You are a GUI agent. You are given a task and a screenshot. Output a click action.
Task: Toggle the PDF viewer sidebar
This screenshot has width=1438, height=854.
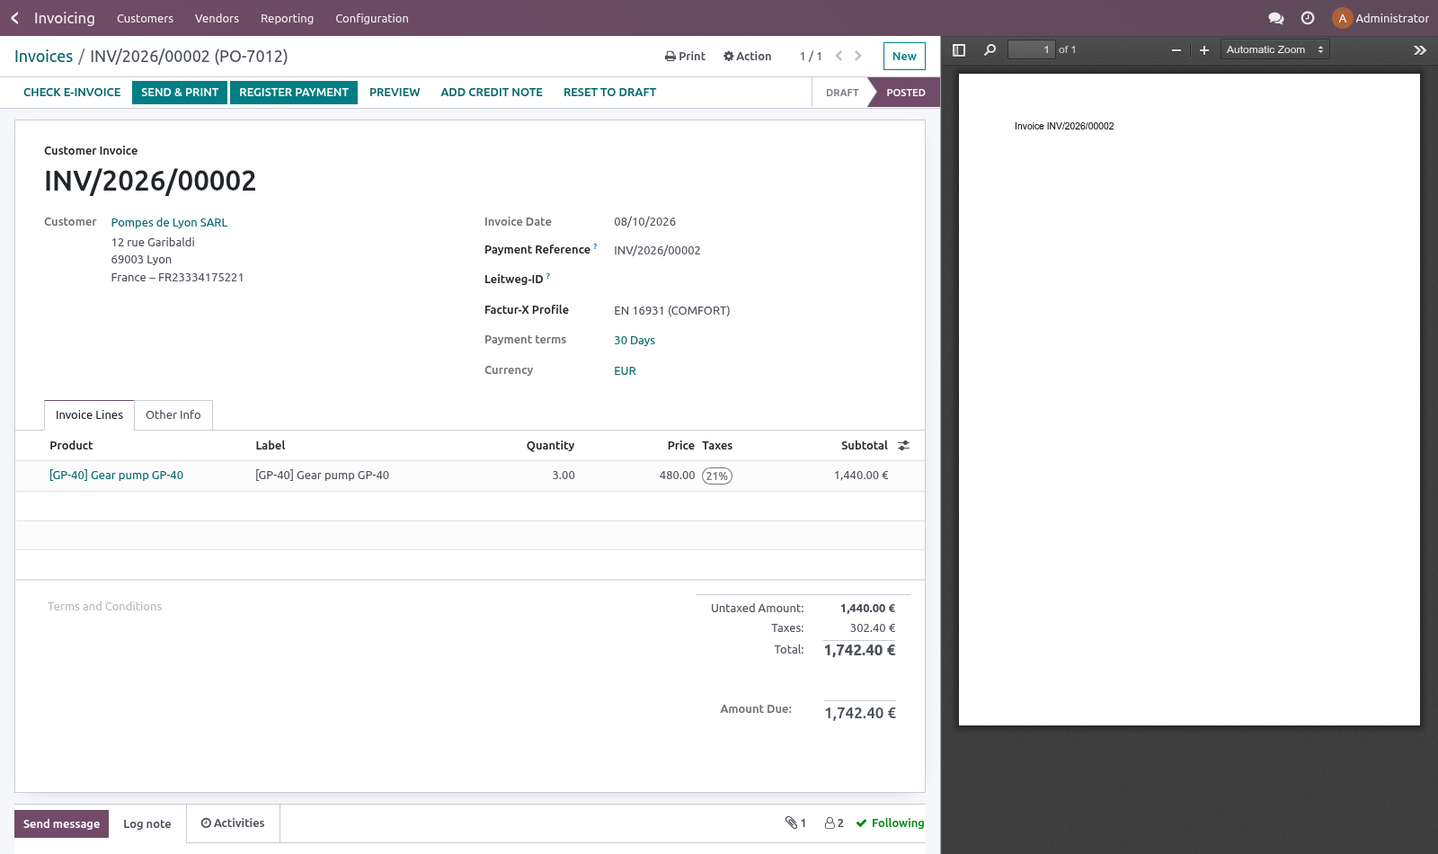pyautogui.click(x=959, y=50)
